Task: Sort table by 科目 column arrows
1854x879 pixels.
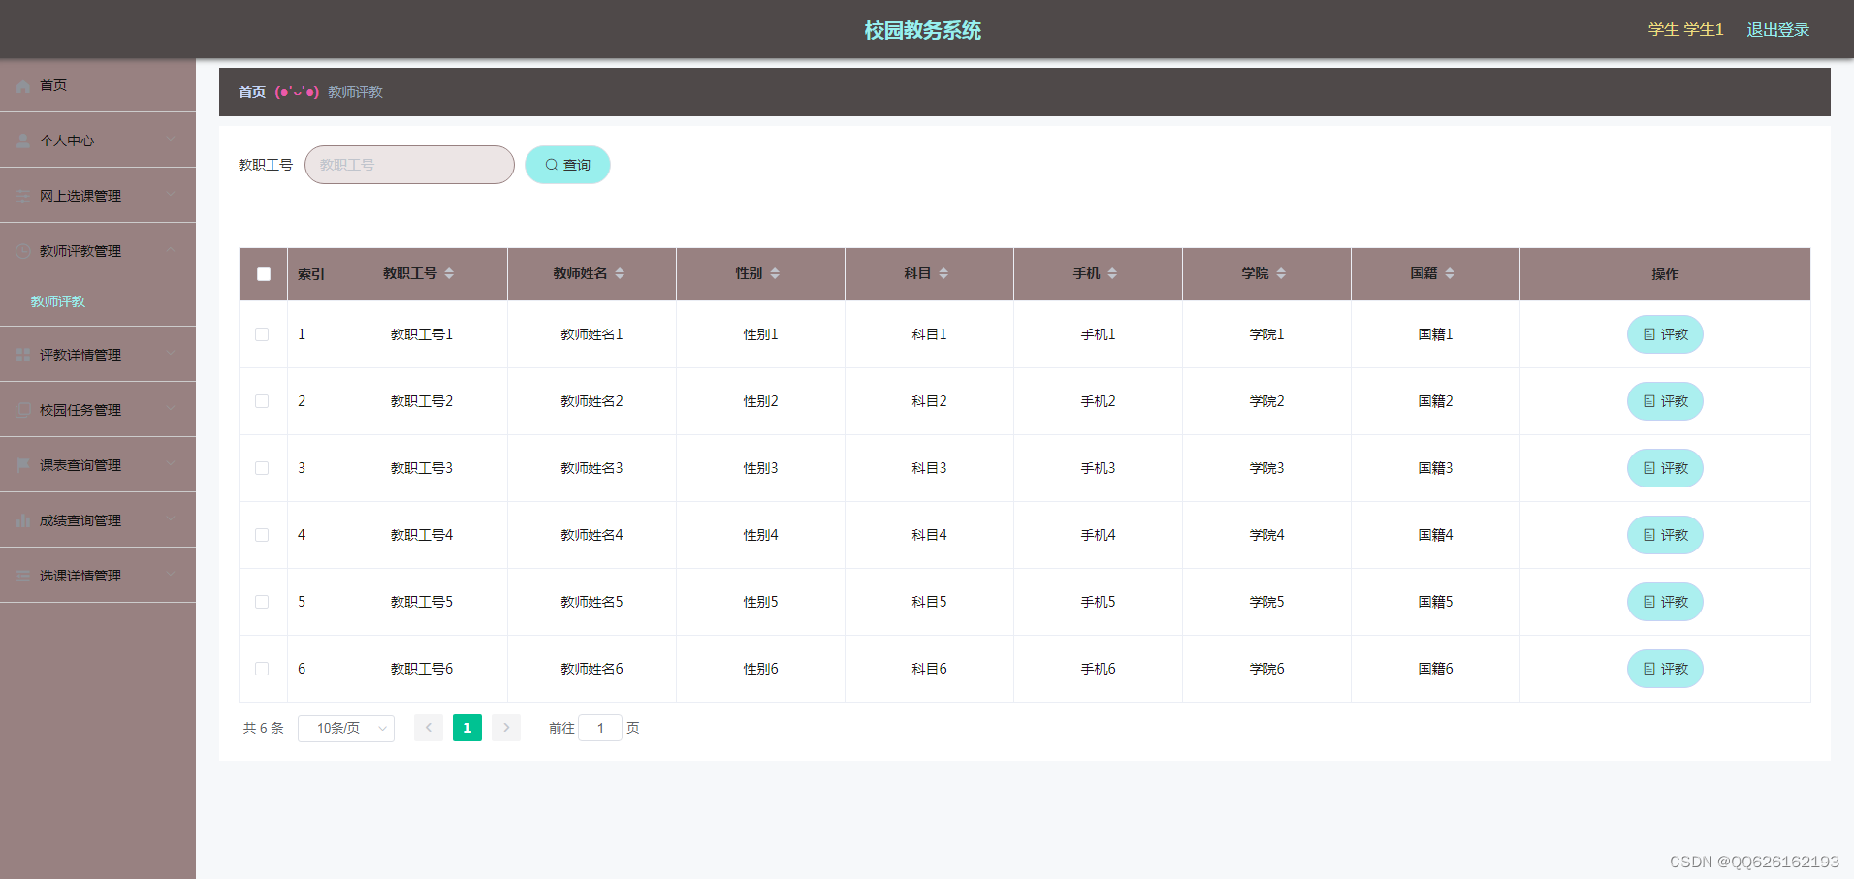Action: (x=943, y=274)
